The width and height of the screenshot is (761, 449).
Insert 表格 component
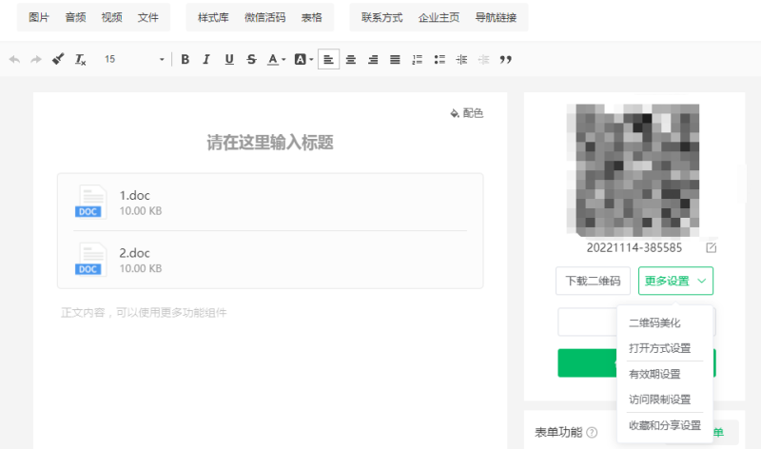(312, 17)
